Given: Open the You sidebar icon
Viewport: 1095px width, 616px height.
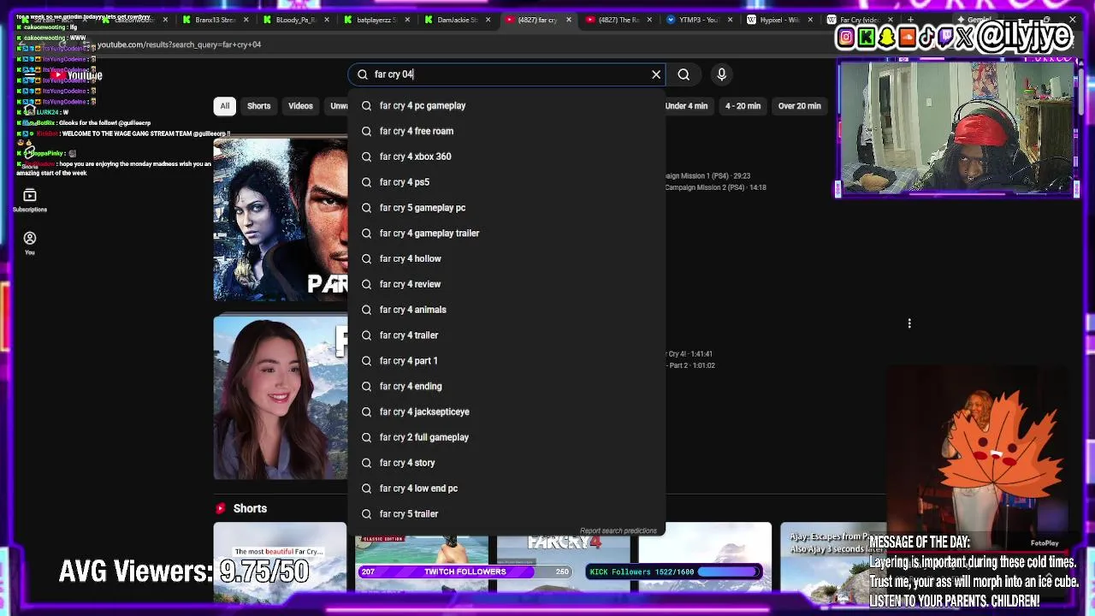Looking at the screenshot, I should click(30, 243).
